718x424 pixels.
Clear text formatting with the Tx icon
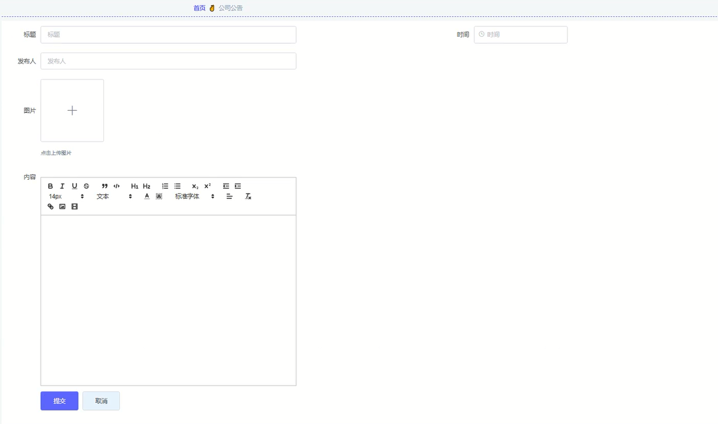tap(248, 196)
